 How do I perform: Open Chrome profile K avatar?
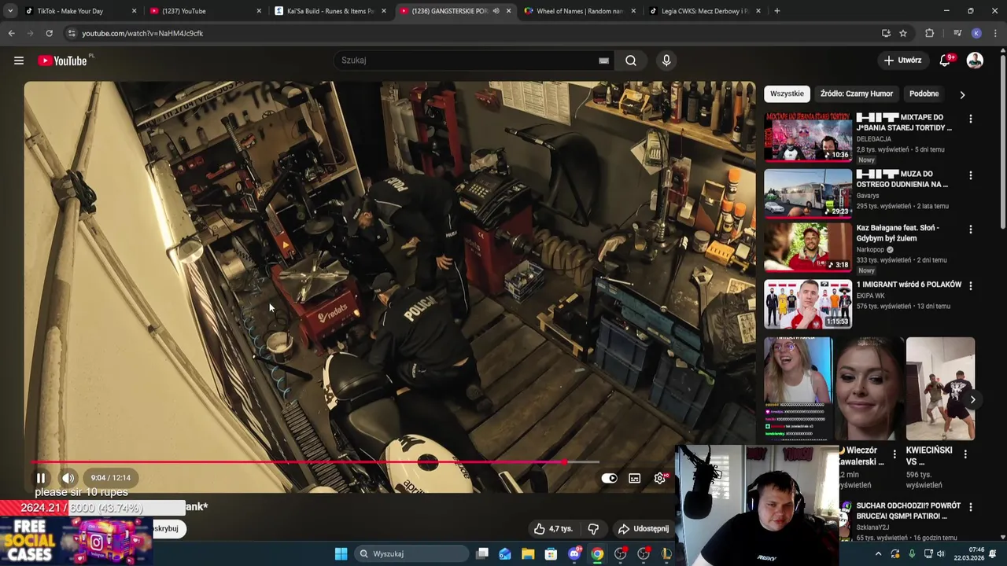976,33
